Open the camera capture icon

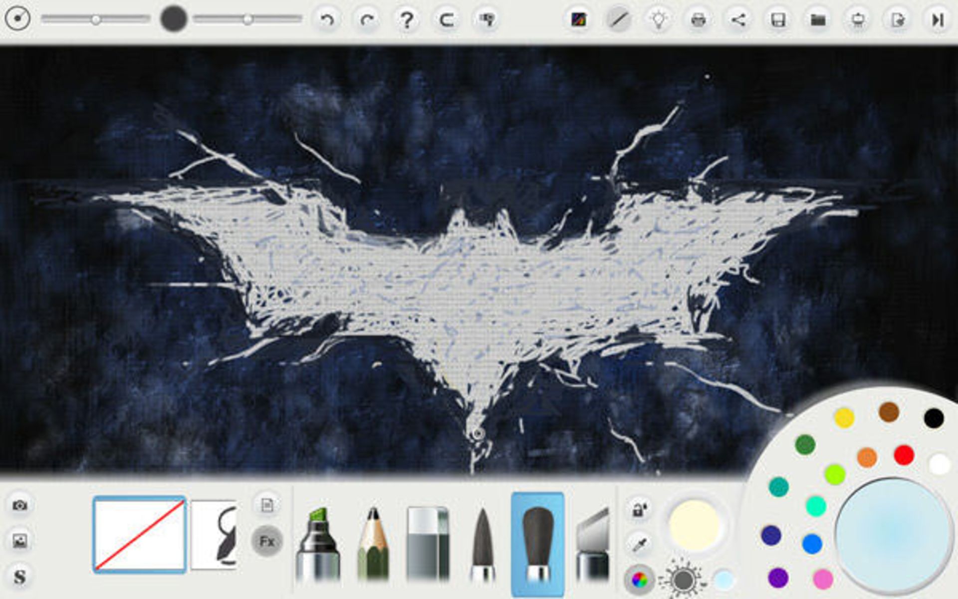(20, 505)
